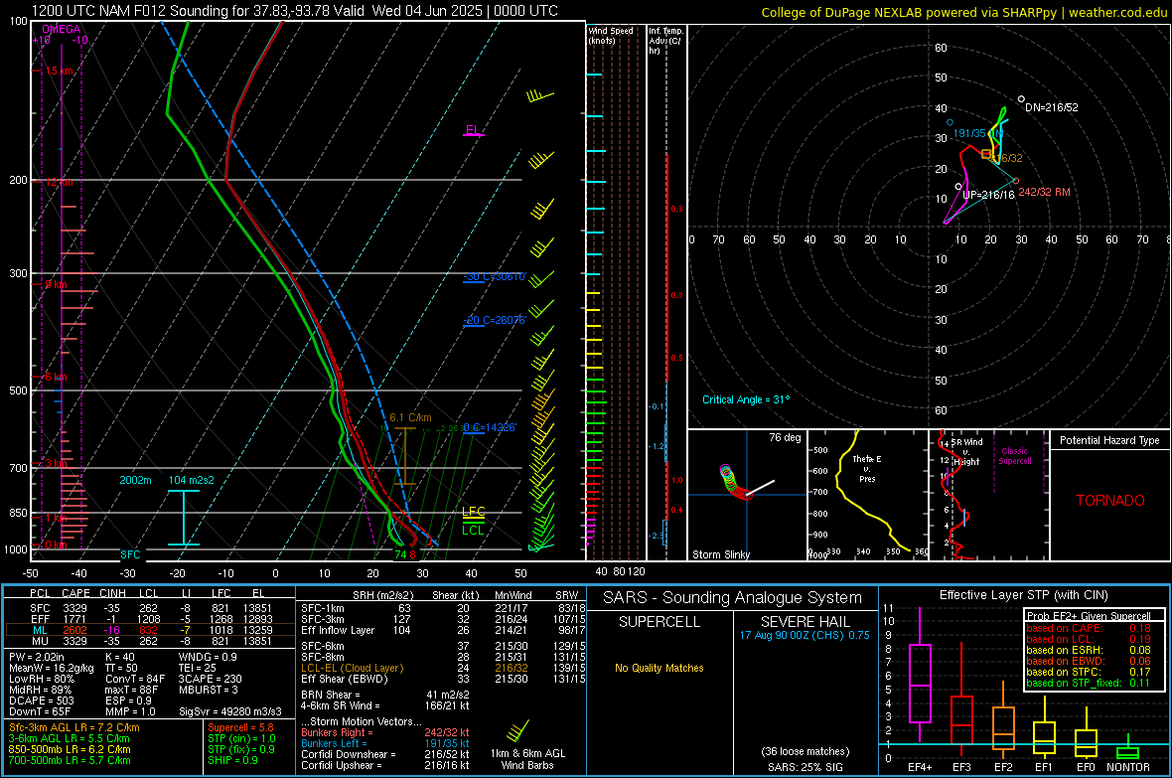
Task: Select the MU parcel row
Action: click(150, 641)
